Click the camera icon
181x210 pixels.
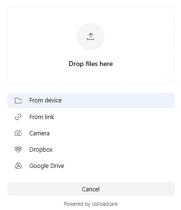point(18,133)
